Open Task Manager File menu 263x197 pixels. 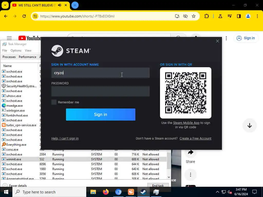[x=5, y=51]
